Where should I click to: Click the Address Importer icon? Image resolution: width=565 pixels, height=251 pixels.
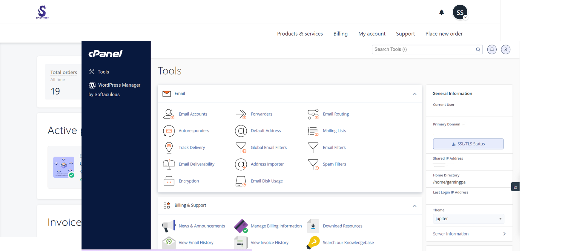pos(241,164)
